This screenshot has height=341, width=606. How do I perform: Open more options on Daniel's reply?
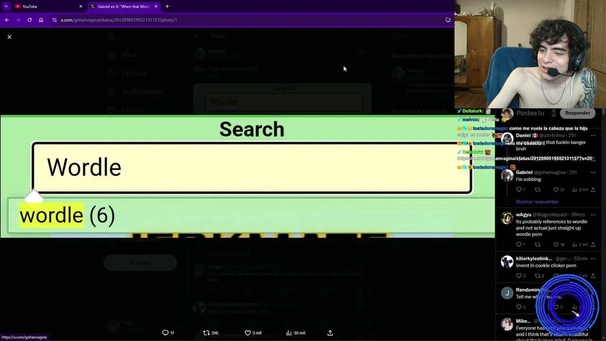click(x=593, y=135)
